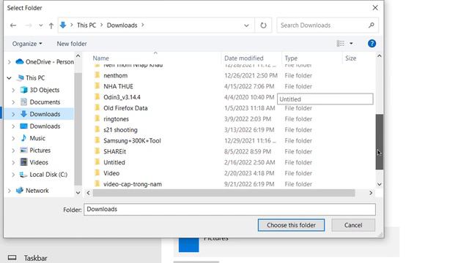Expand the Network node
Screen dimensions: 469x263
click(10, 191)
